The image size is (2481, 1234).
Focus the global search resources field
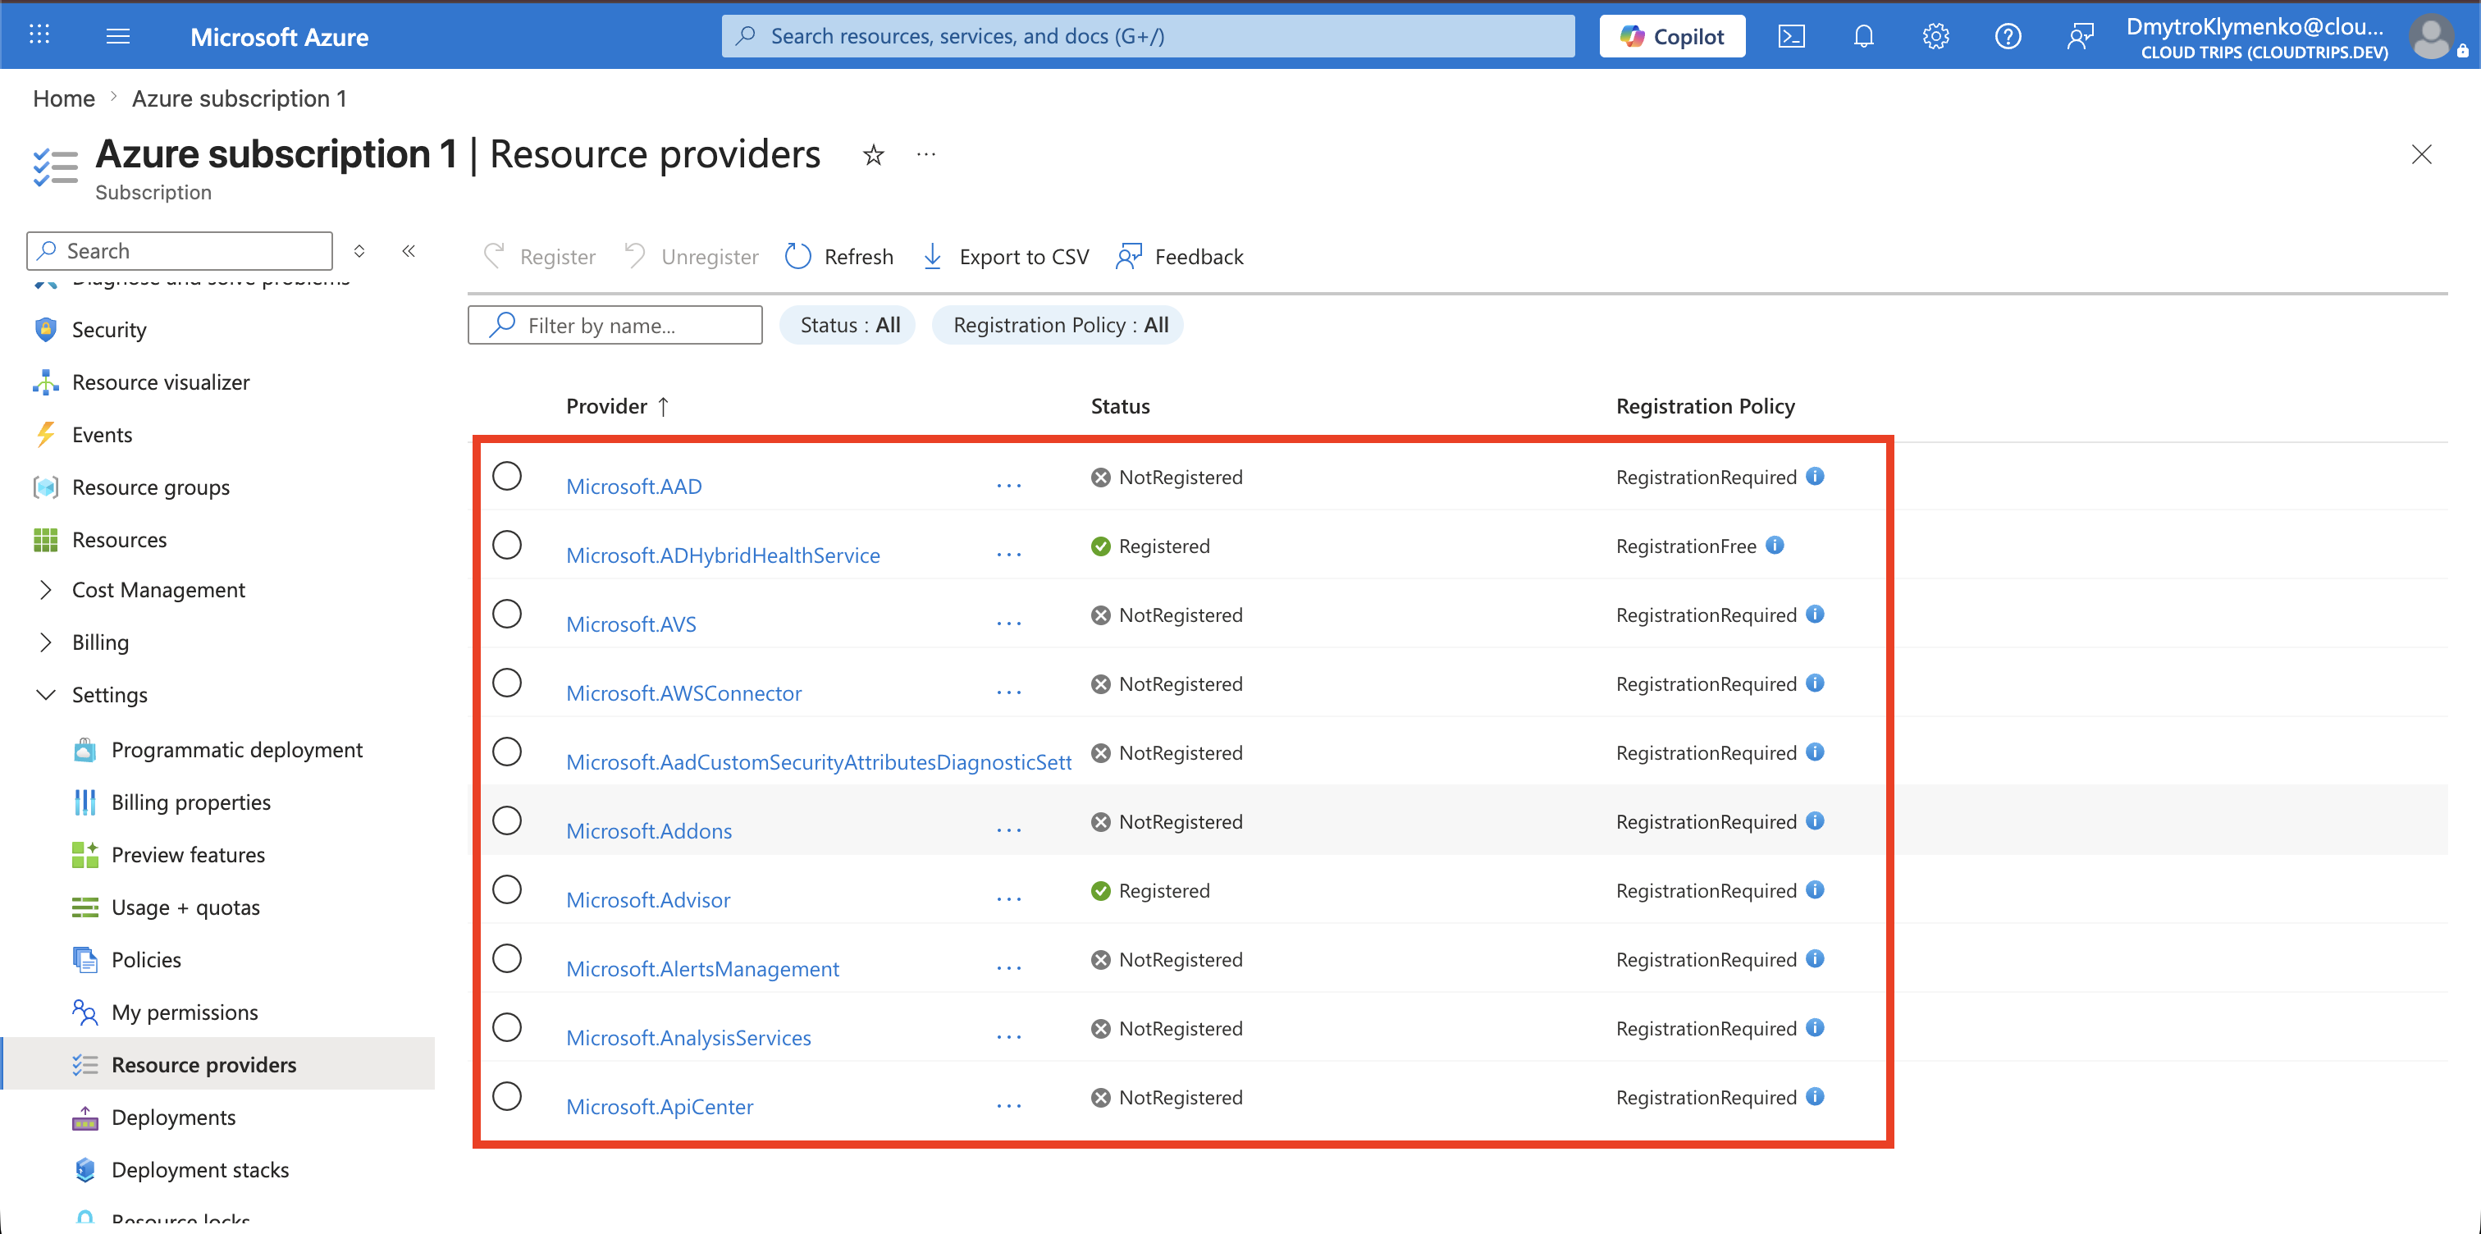point(1148,37)
